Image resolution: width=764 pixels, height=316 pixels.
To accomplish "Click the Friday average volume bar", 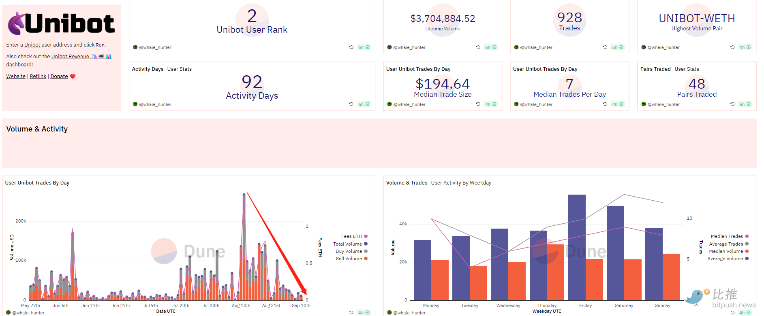I will pyautogui.click(x=577, y=247).
